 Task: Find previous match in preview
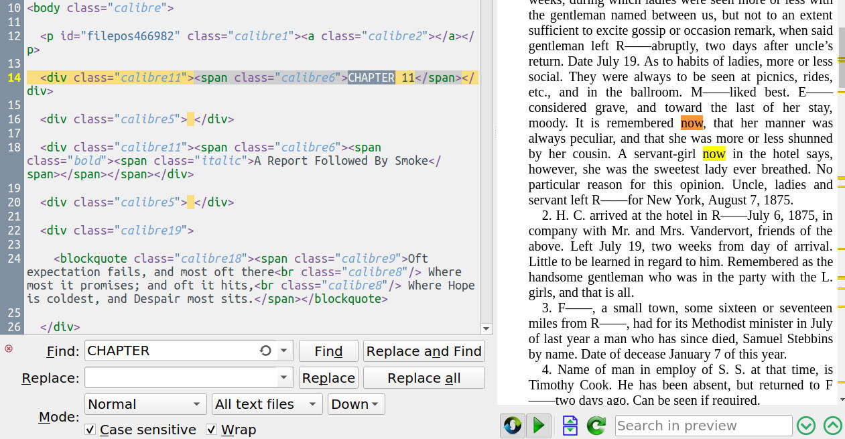point(832,425)
